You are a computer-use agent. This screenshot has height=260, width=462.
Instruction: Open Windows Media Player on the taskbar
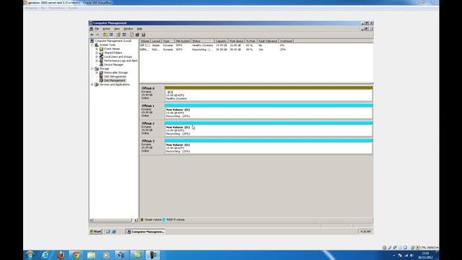pyautogui.click(x=106, y=255)
